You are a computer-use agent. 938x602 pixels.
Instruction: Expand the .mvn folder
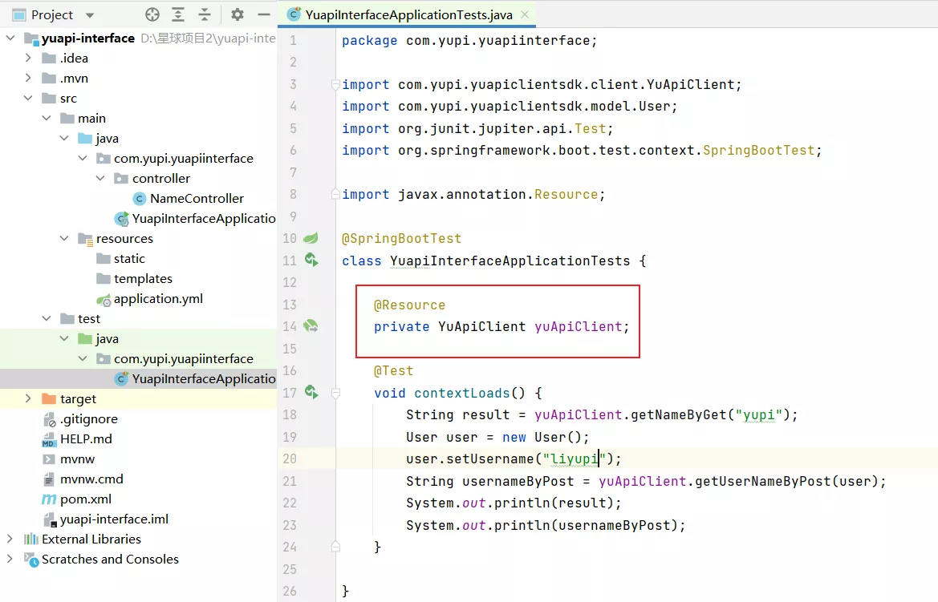coord(28,79)
